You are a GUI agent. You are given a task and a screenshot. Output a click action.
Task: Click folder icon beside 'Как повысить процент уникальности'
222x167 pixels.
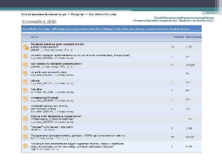click(x=26, y=65)
